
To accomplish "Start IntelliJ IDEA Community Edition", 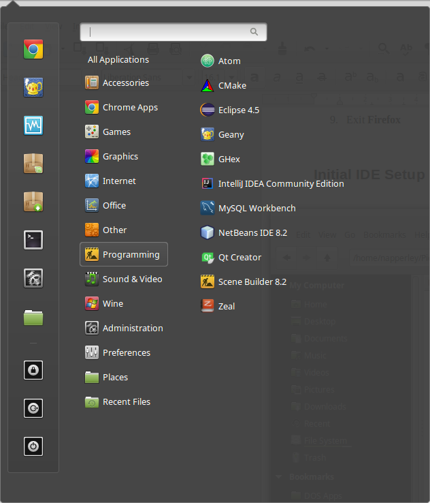I will [x=272, y=184].
